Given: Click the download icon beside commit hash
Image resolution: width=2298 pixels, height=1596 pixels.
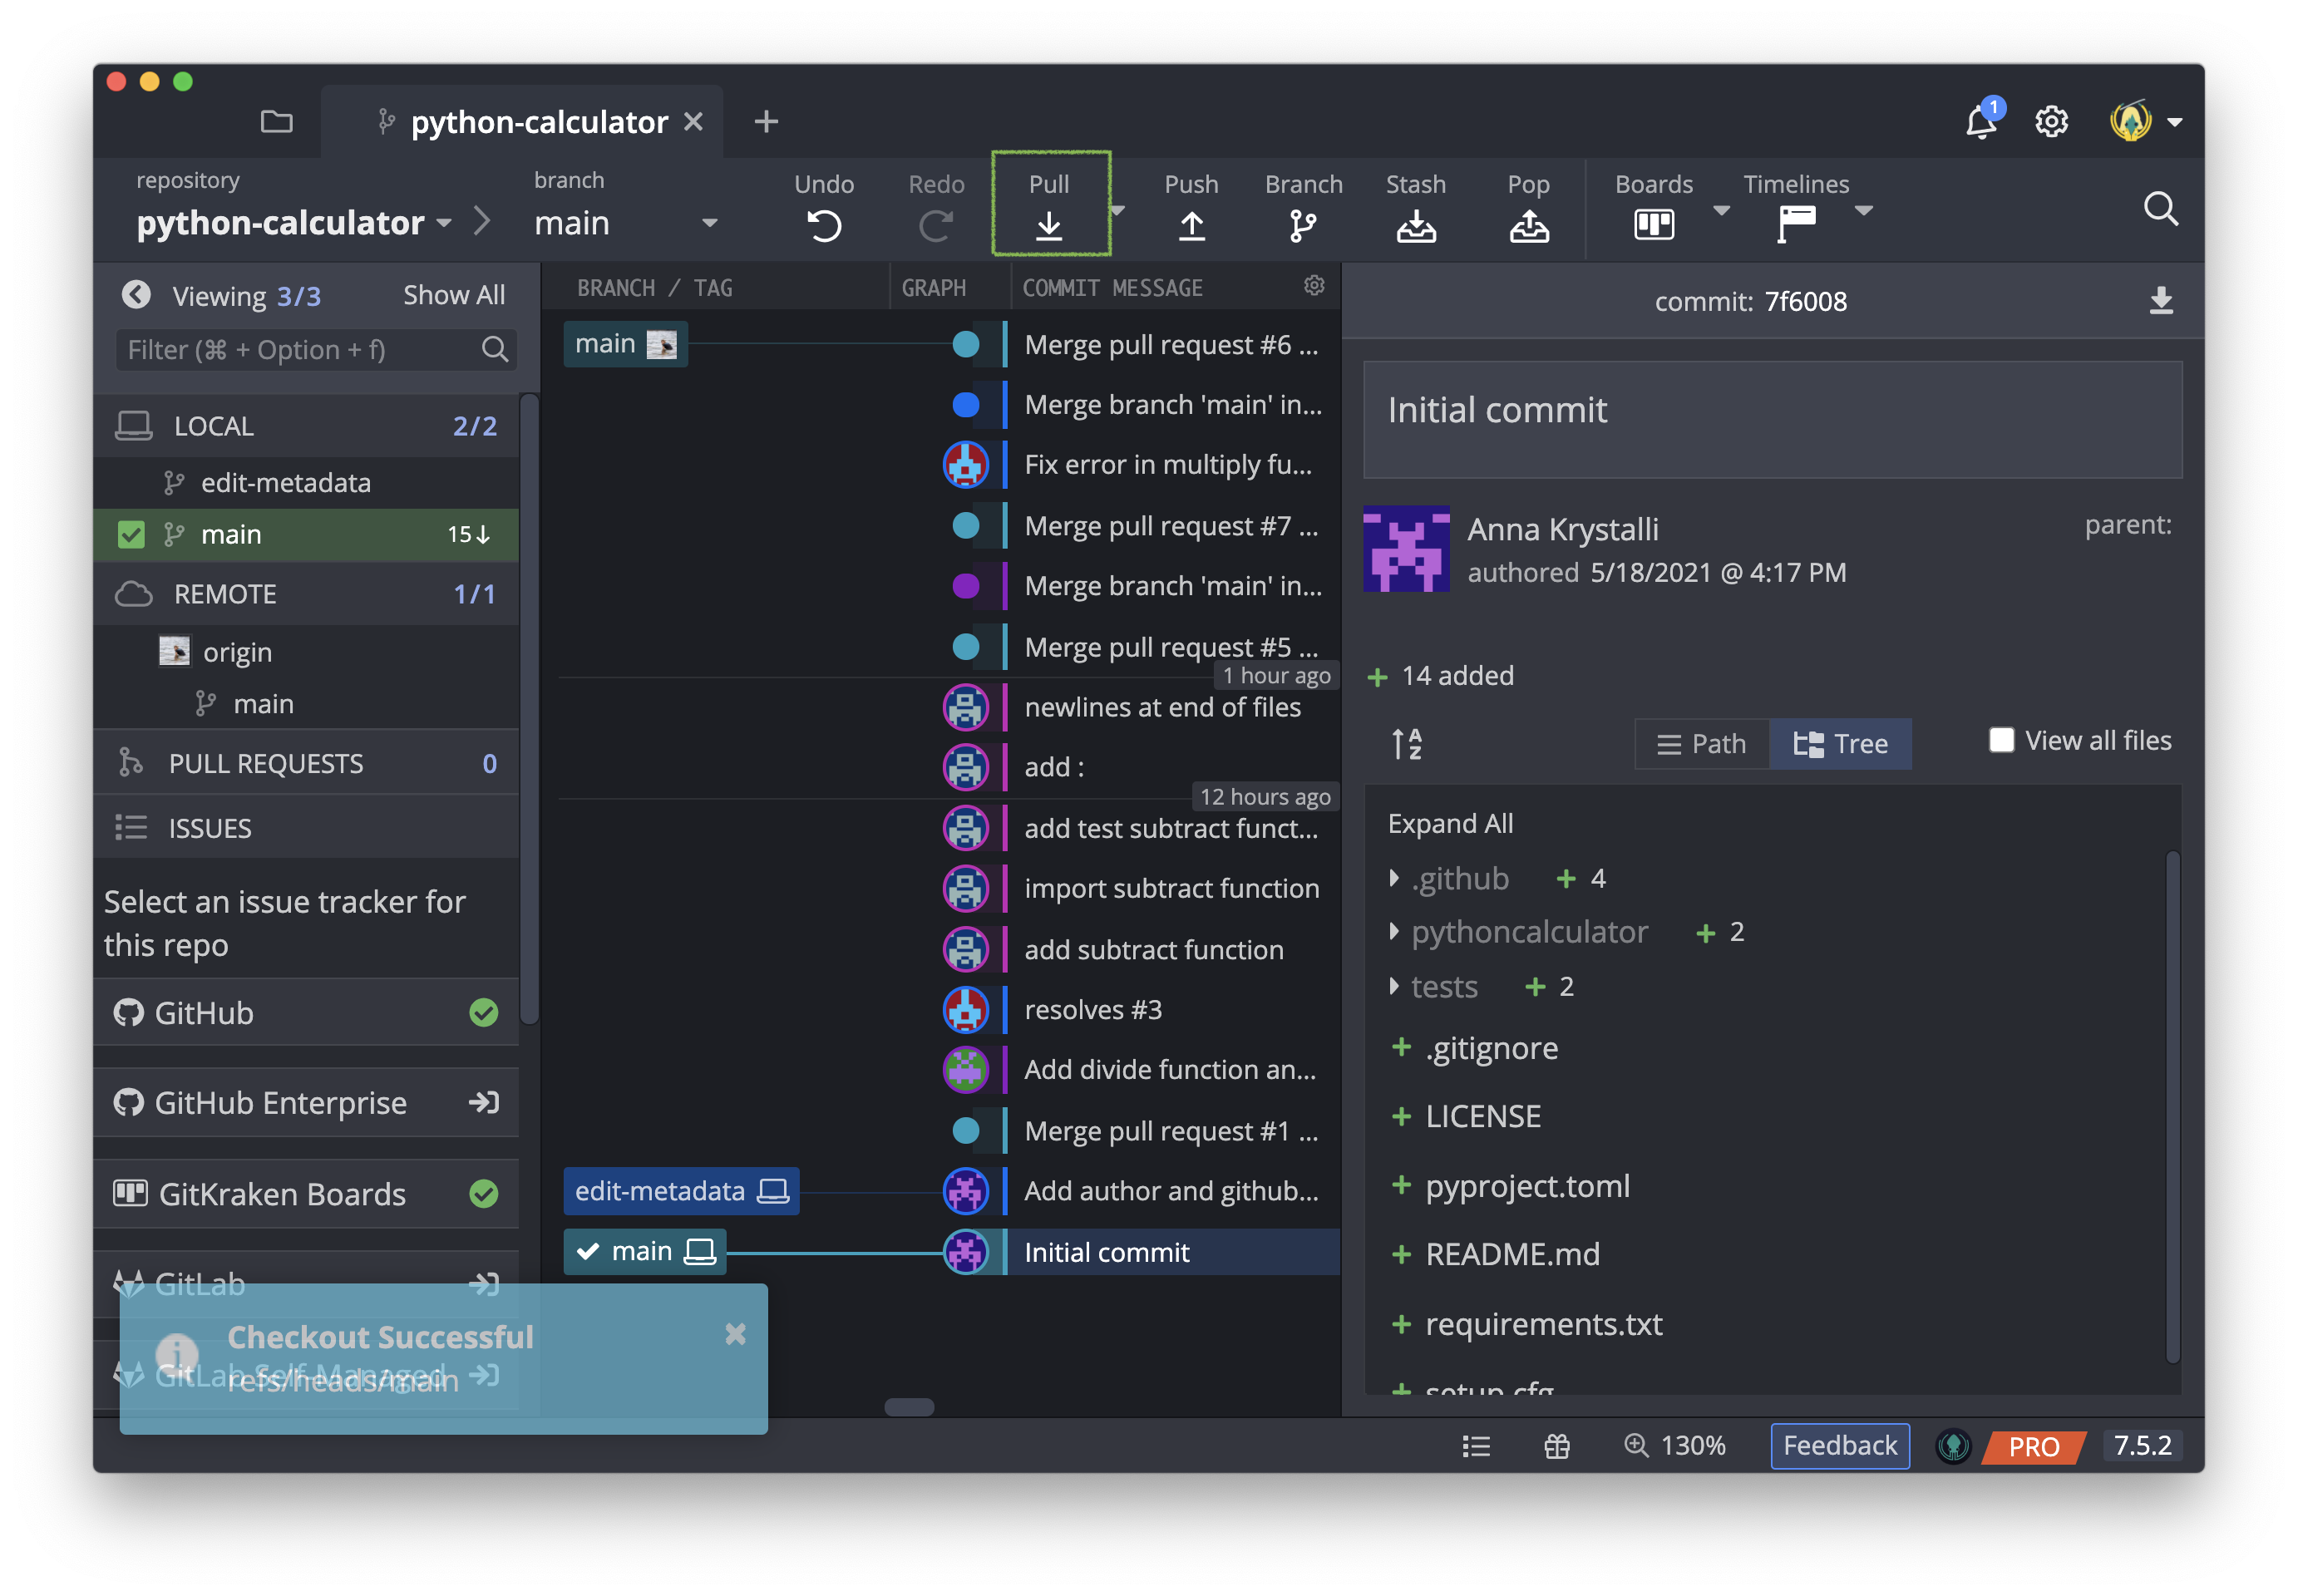Looking at the screenshot, I should coord(2160,300).
